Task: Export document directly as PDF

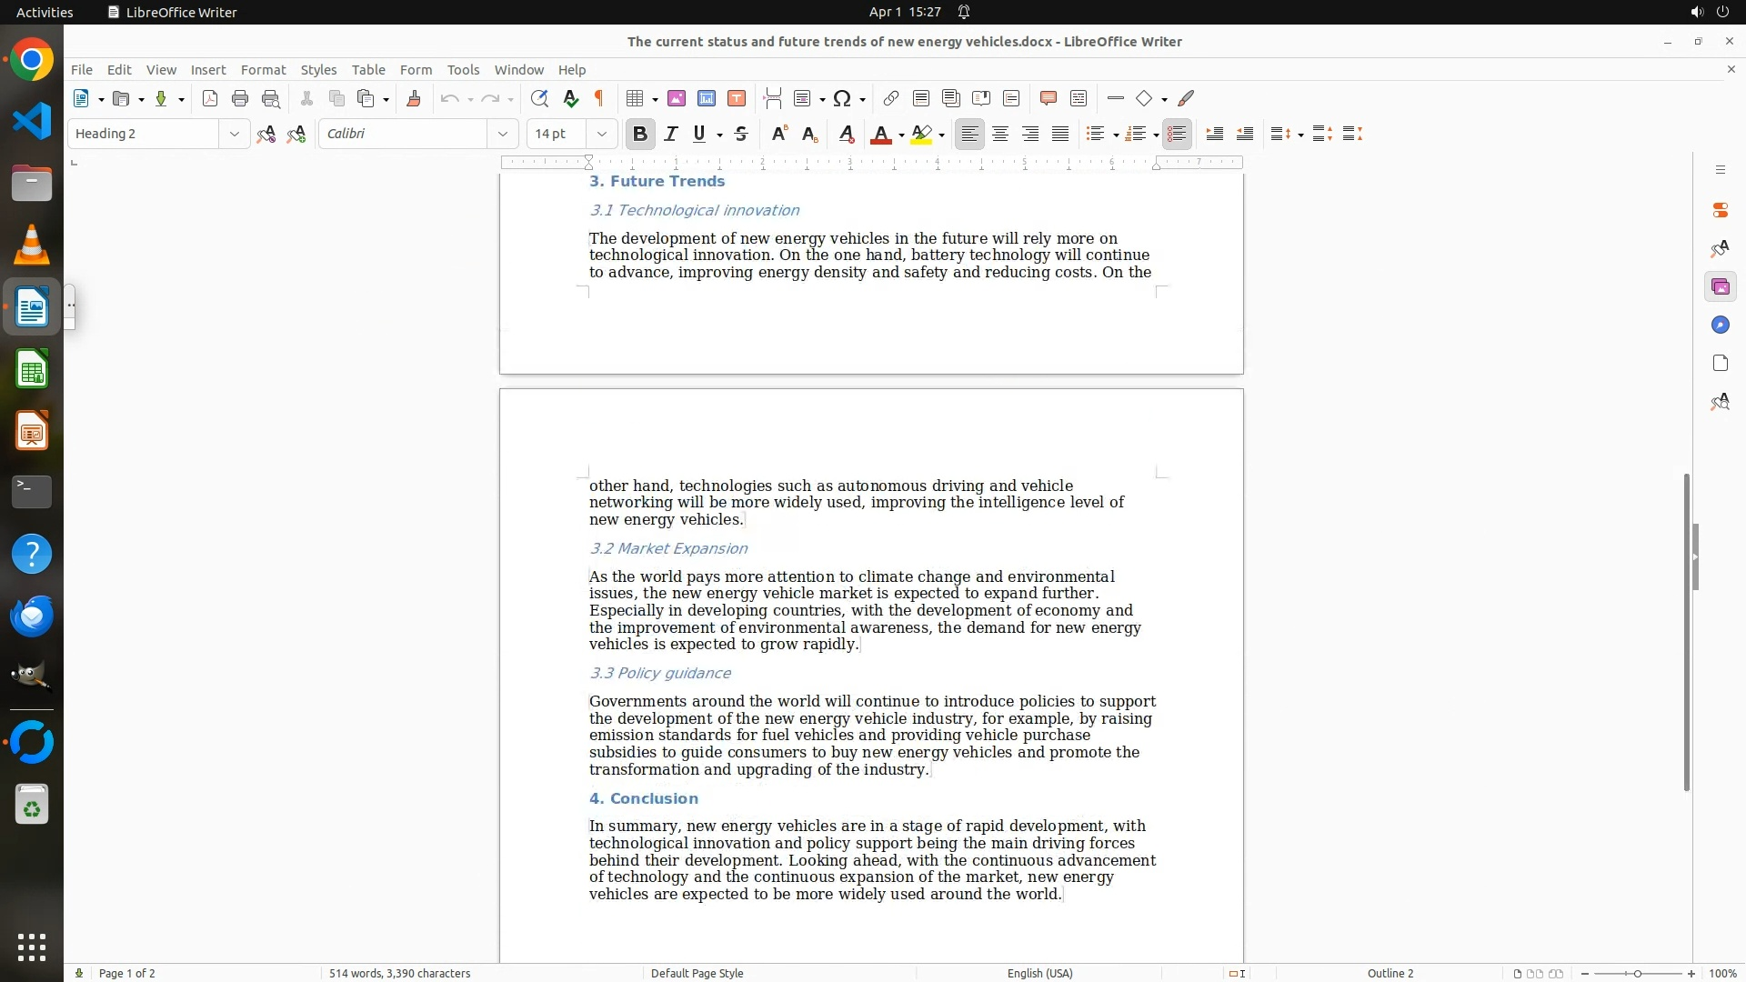Action: [210, 99]
